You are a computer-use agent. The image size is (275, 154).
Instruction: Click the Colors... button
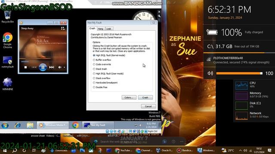[129, 98]
